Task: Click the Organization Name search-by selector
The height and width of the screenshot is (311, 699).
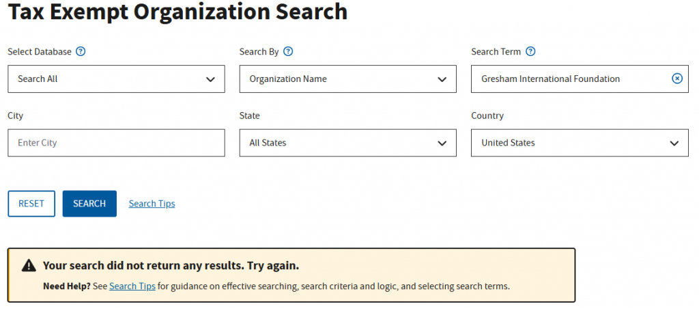Action: (x=347, y=79)
